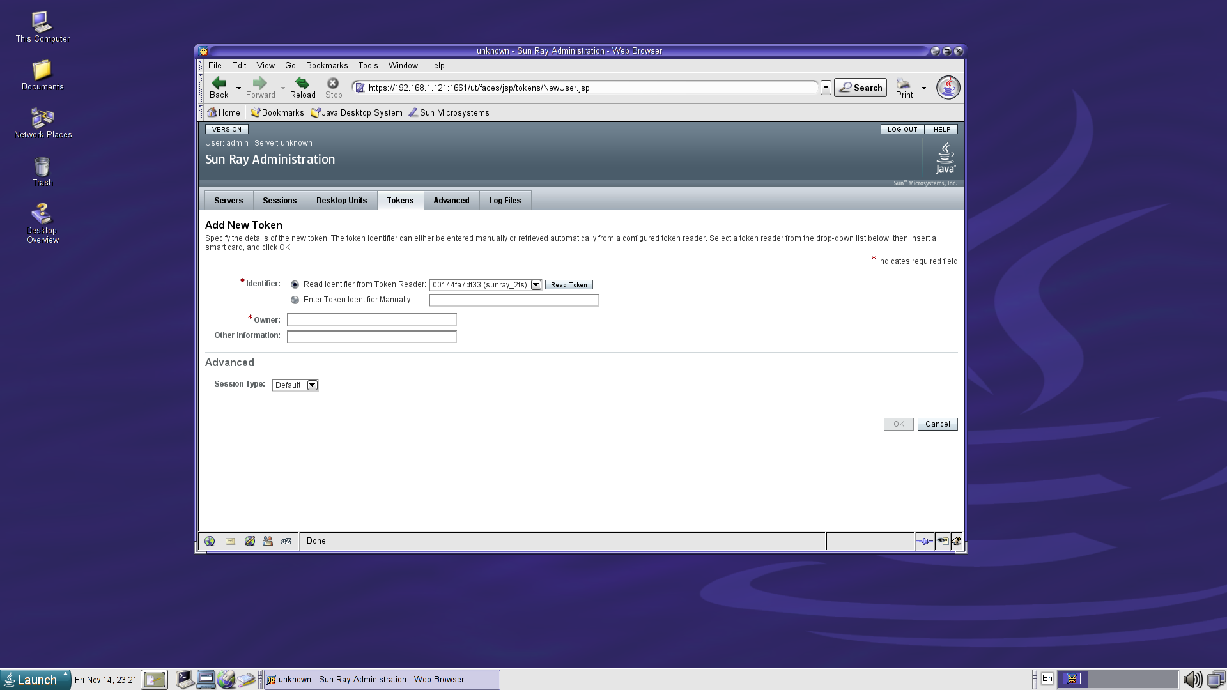This screenshot has width=1227, height=690.
Task: Expand the URL history dropdown arrow
Action: point(826,88)
